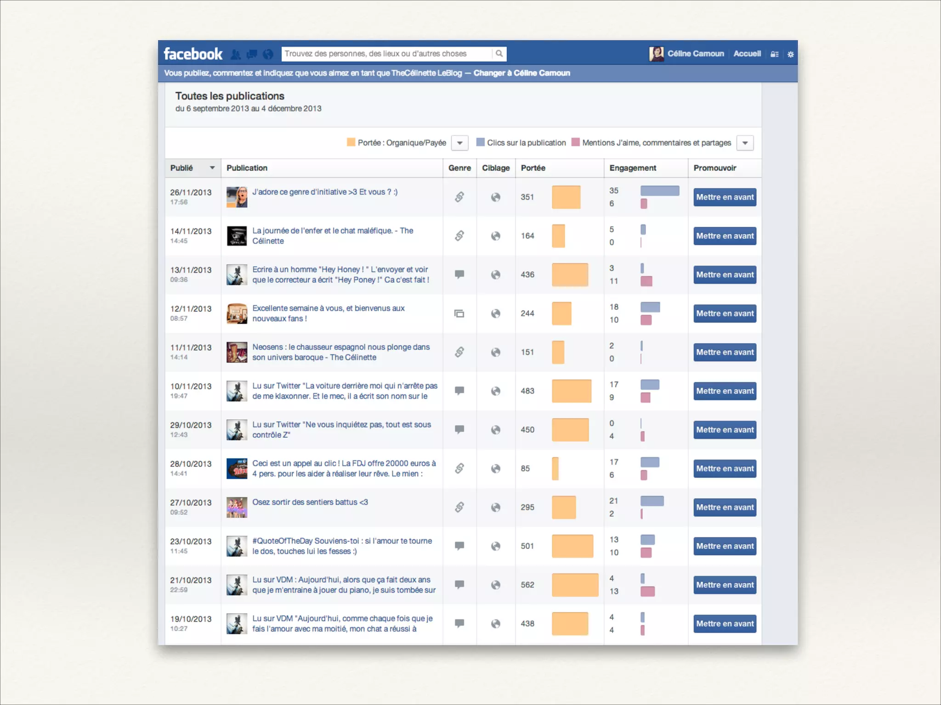941x705 pixels.
Task: Expand the engagement metrics dropdown arrow
Action: click(x=745, y=143)
